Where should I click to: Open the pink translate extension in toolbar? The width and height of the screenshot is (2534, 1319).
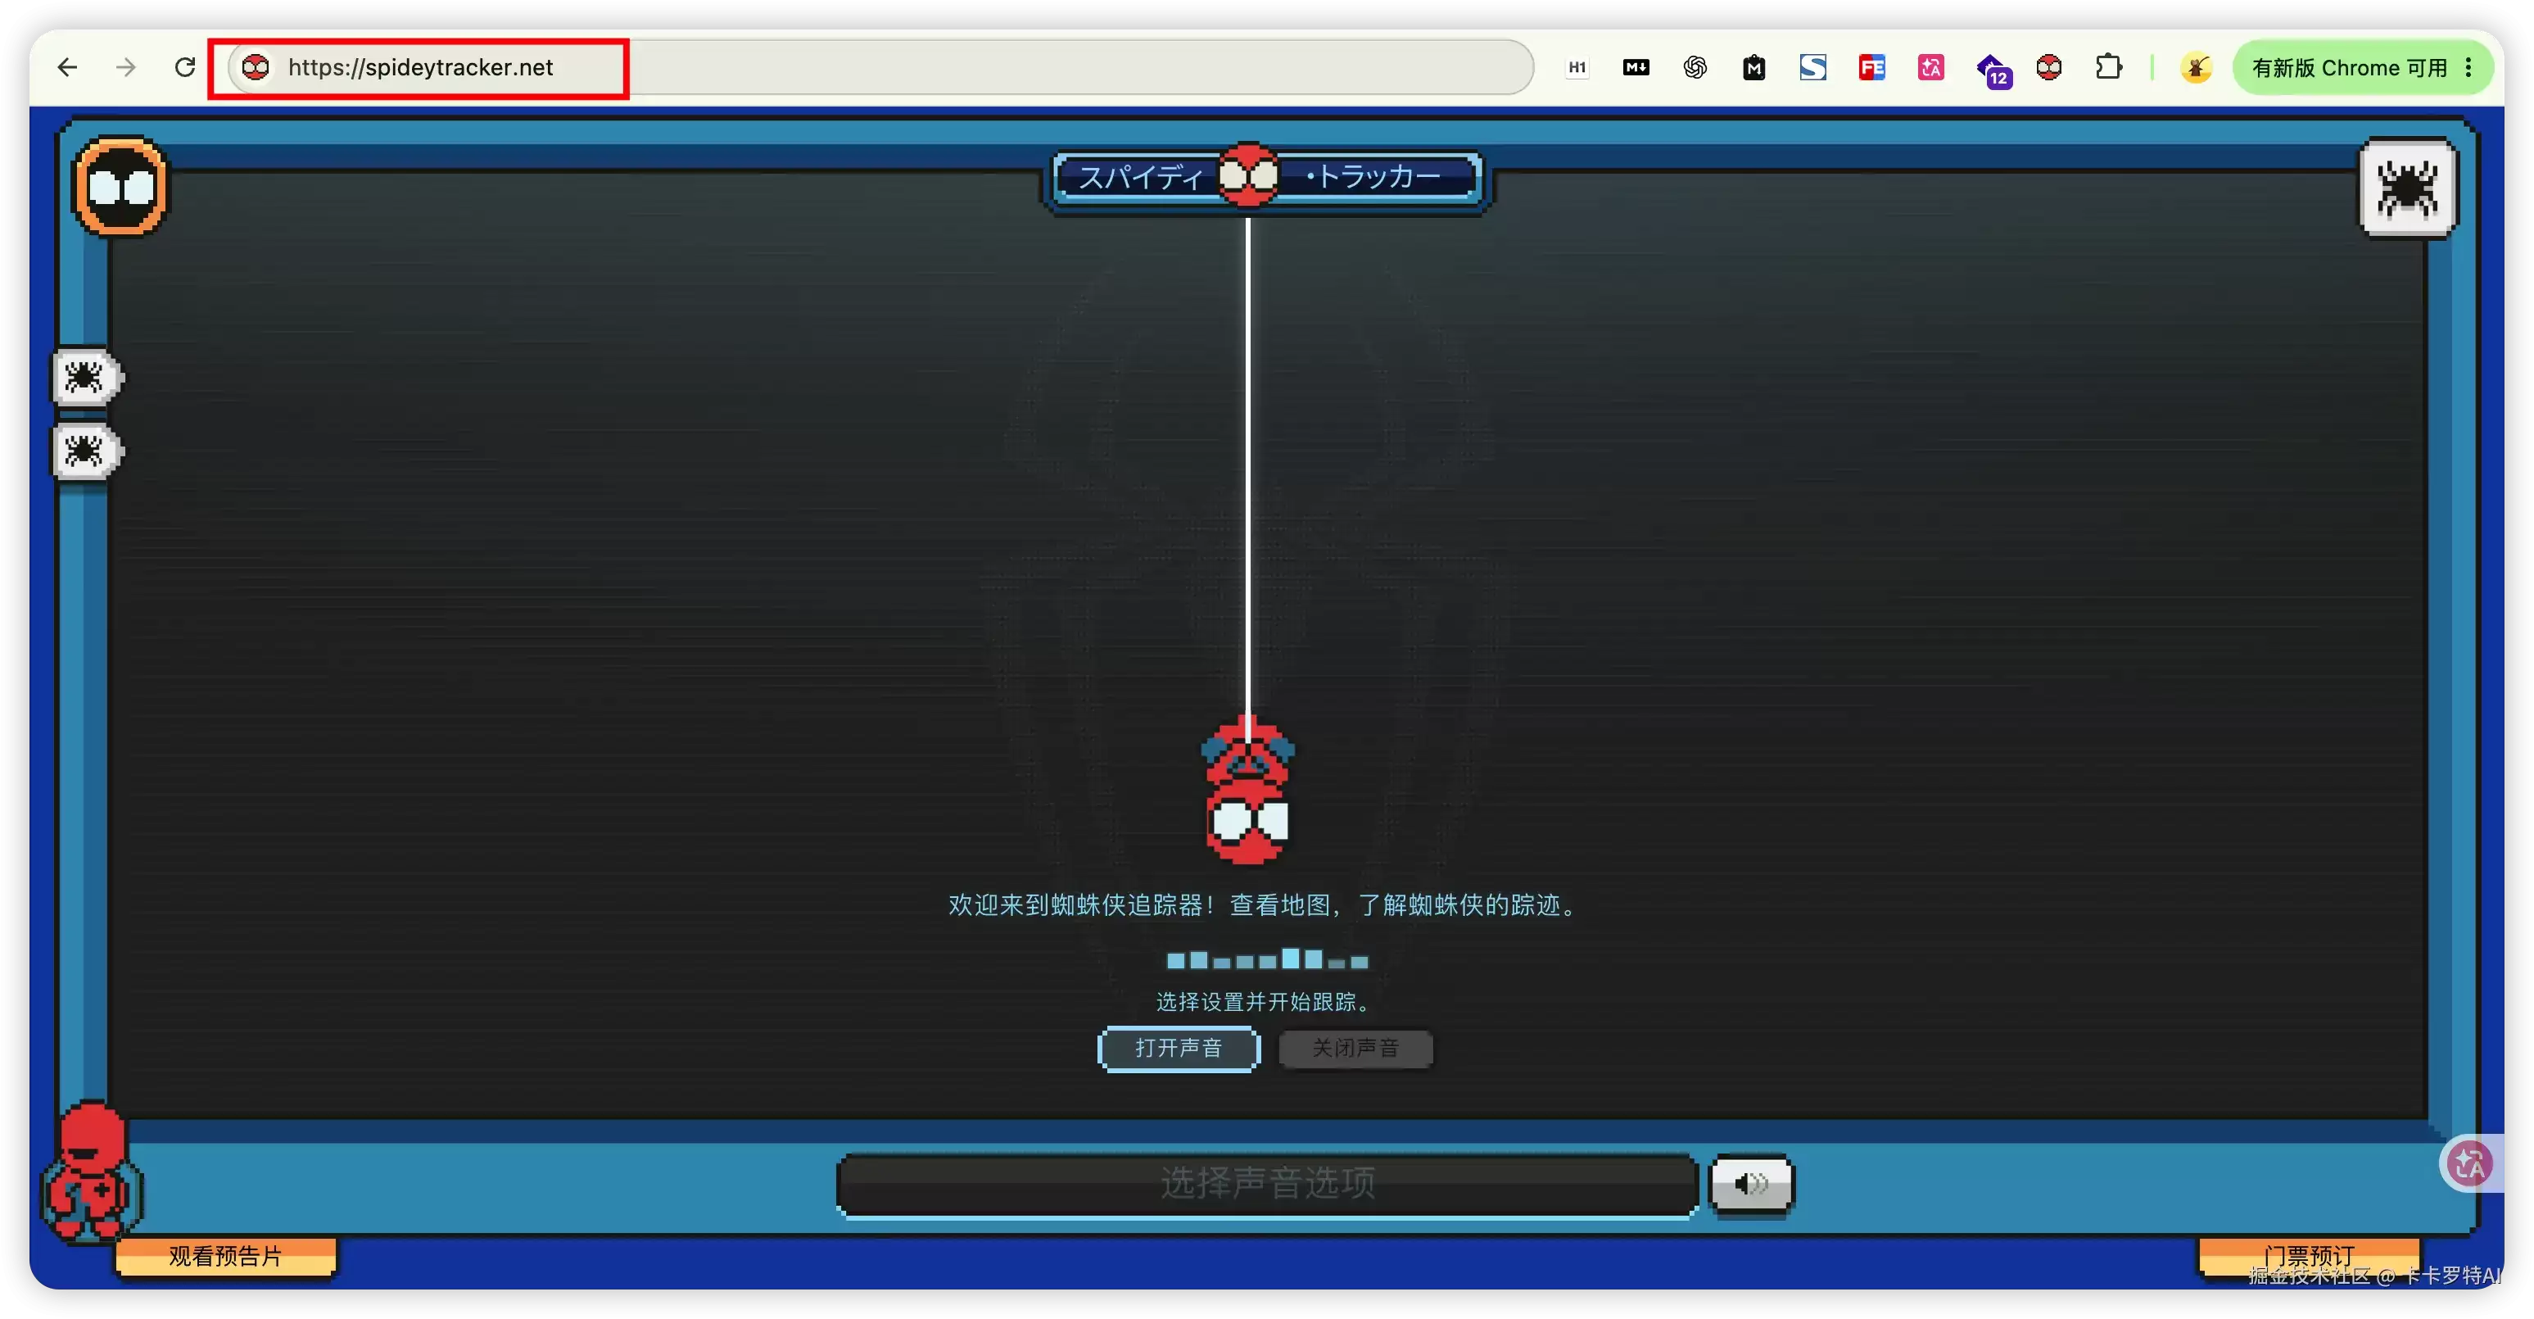(1931, 67)
